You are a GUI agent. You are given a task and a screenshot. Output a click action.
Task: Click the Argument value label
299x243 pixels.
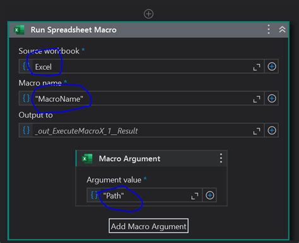pos(114,180)
